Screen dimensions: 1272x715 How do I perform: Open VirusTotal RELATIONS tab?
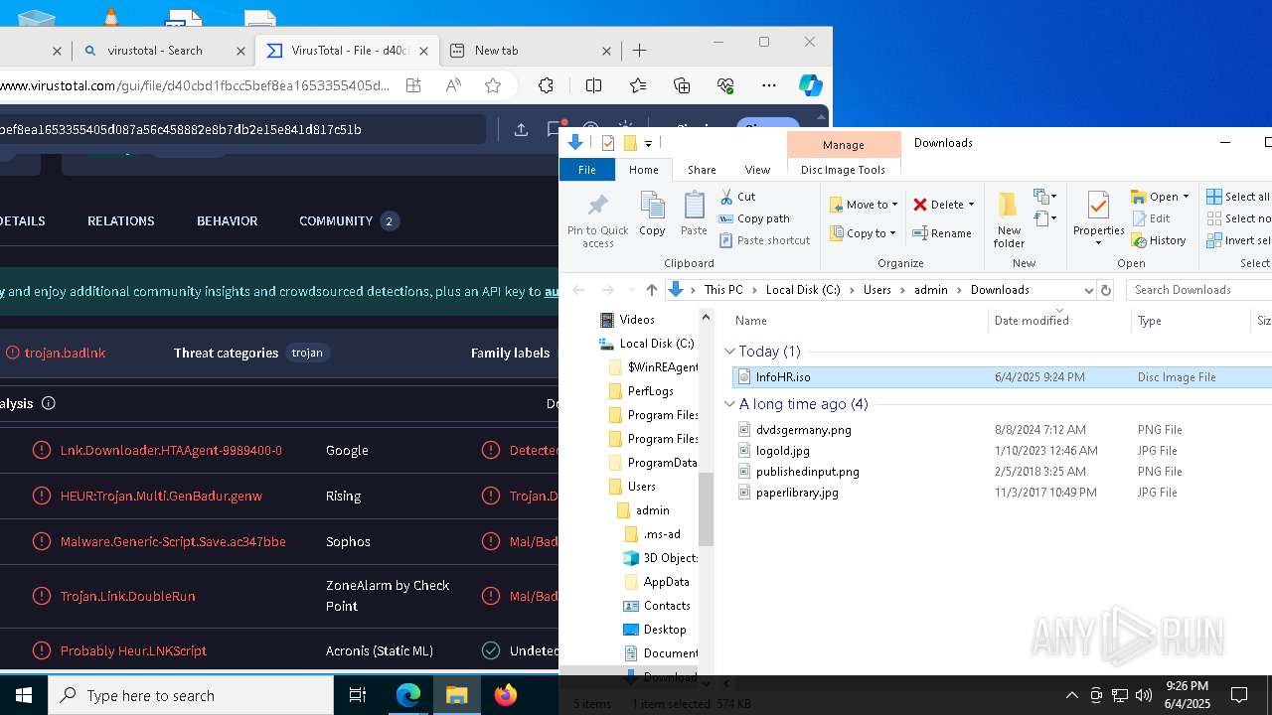(x=121, y=220)
